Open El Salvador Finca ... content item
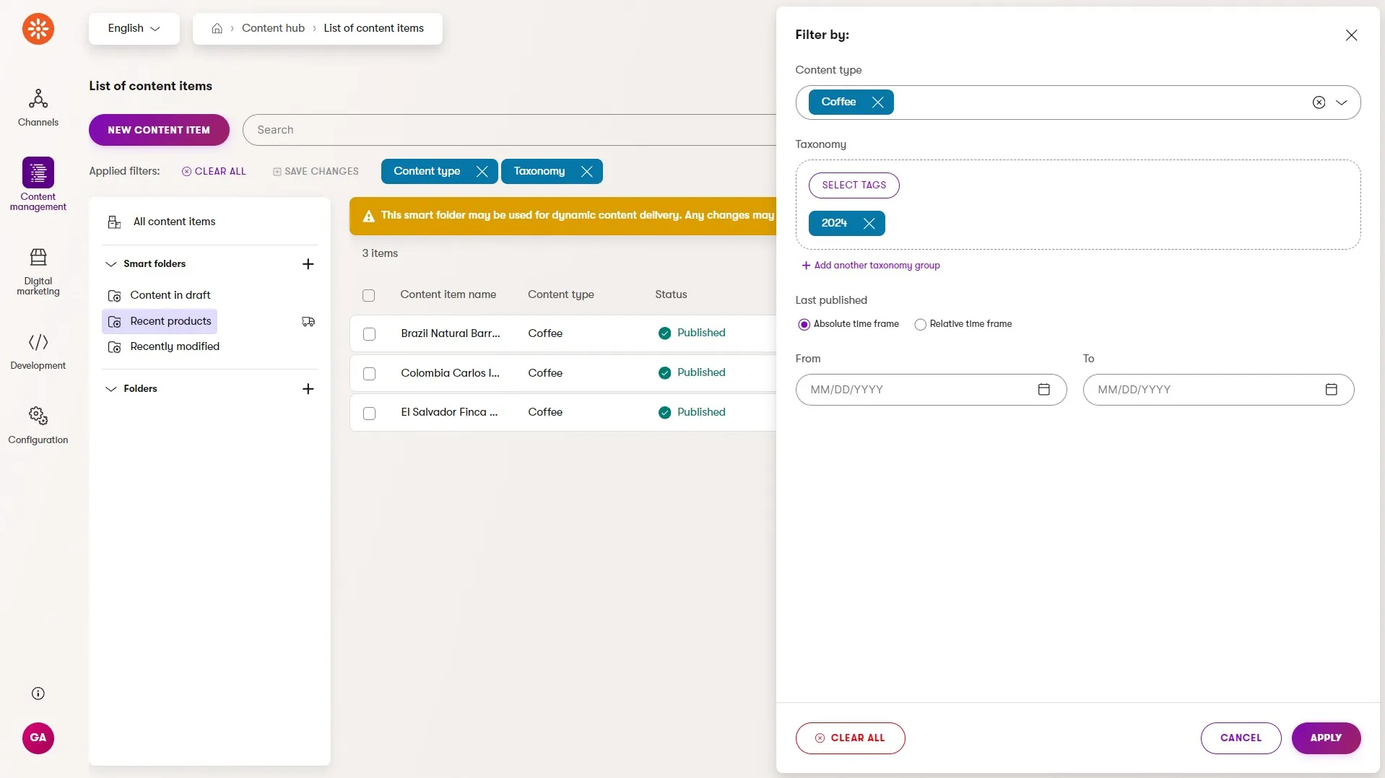The image size is (1385, 778). tap(449, 412)
